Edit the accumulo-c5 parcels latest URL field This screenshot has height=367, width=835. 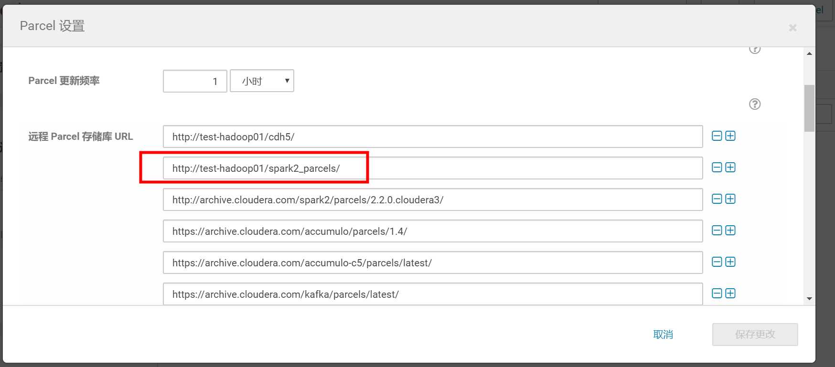point(433,262)
